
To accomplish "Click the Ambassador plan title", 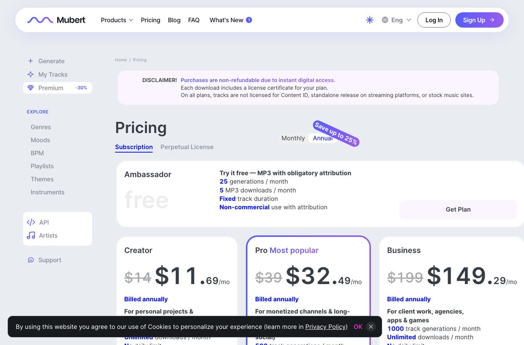I will click(x=148, y=174).
